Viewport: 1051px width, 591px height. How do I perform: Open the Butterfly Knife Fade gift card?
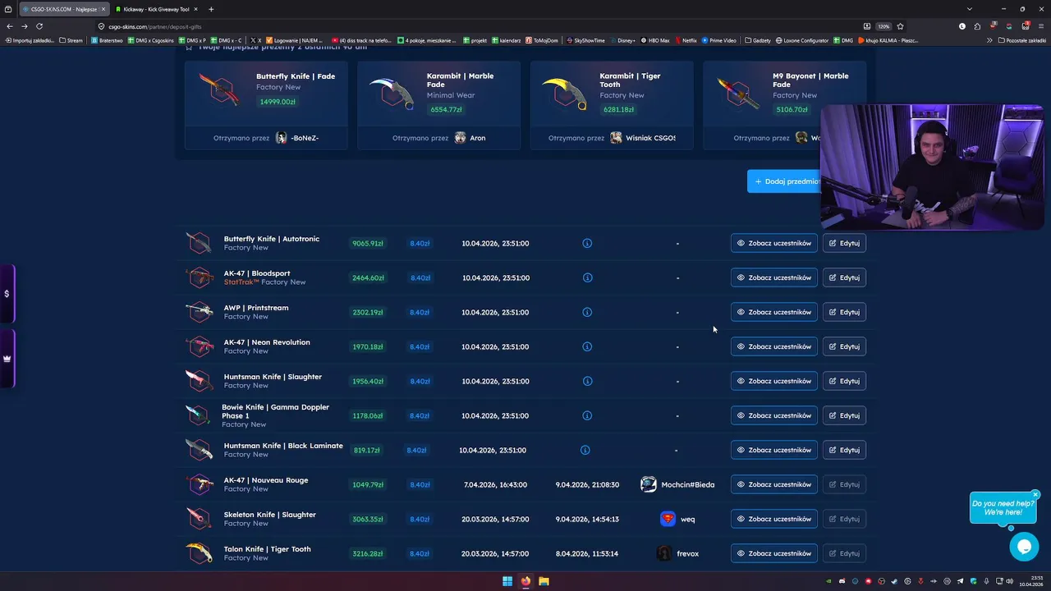(x=266, y=105)
